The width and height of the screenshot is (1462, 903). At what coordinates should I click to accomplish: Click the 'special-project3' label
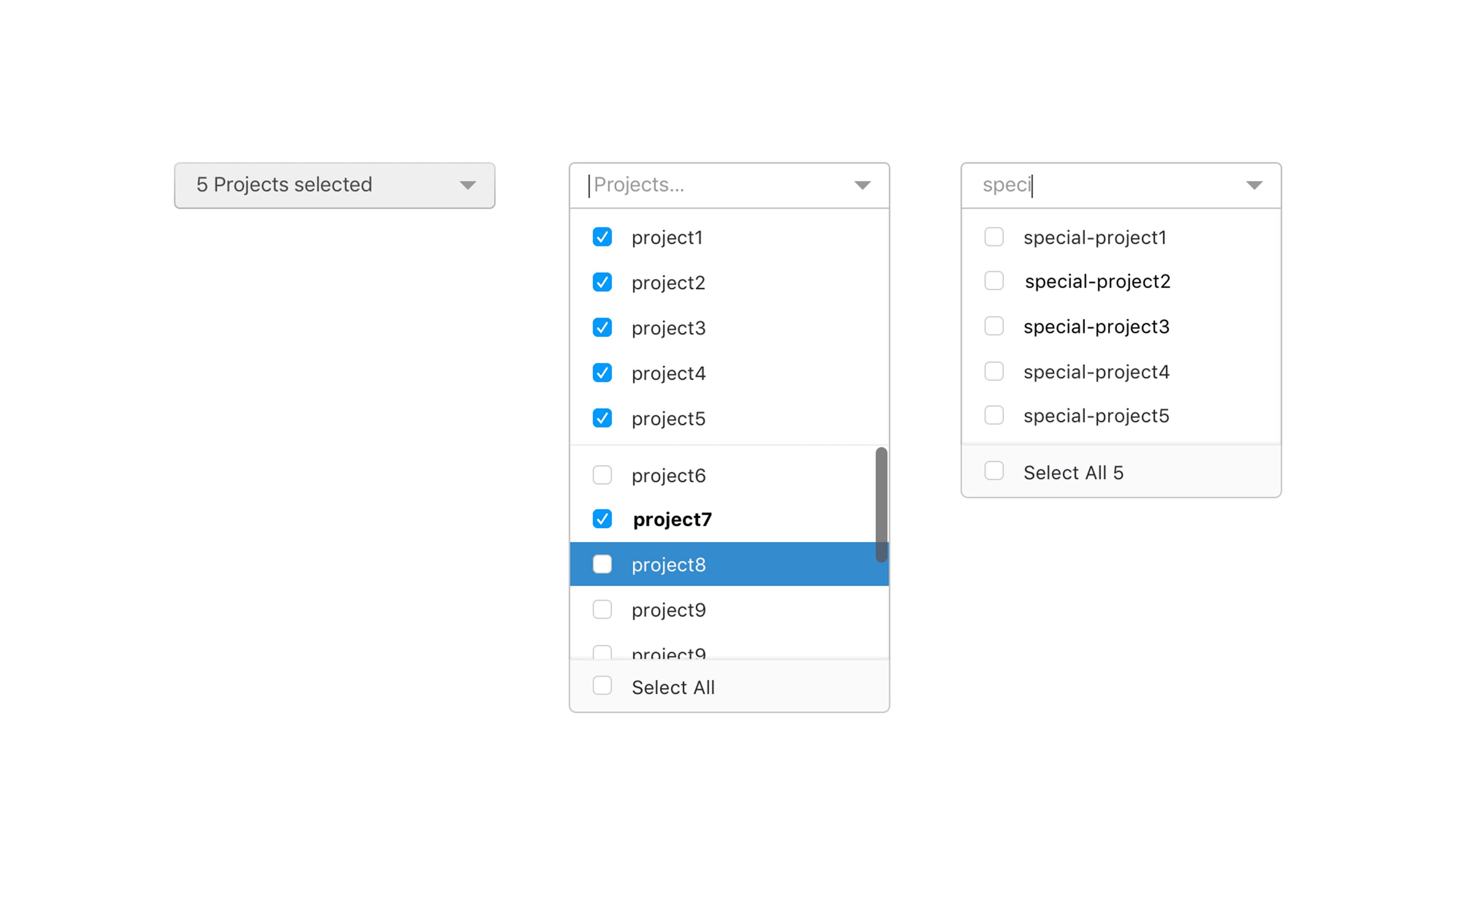pyautogui.click(x=1096, y=327)
